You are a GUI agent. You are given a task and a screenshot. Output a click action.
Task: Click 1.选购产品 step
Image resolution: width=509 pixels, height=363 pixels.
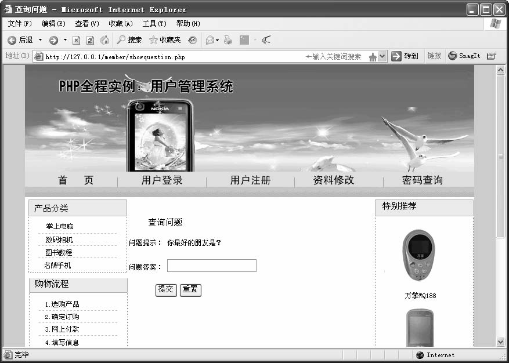click(62, 304)
